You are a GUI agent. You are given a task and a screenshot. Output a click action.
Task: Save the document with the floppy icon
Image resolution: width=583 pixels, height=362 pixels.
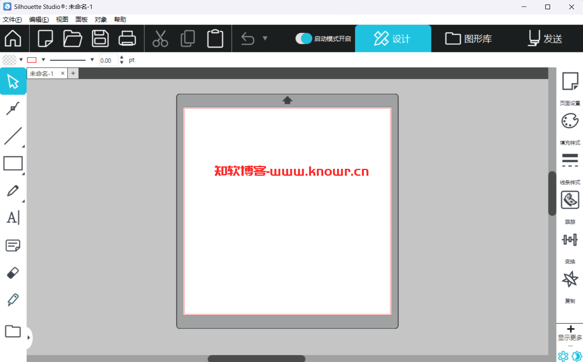tap(100, 39)
